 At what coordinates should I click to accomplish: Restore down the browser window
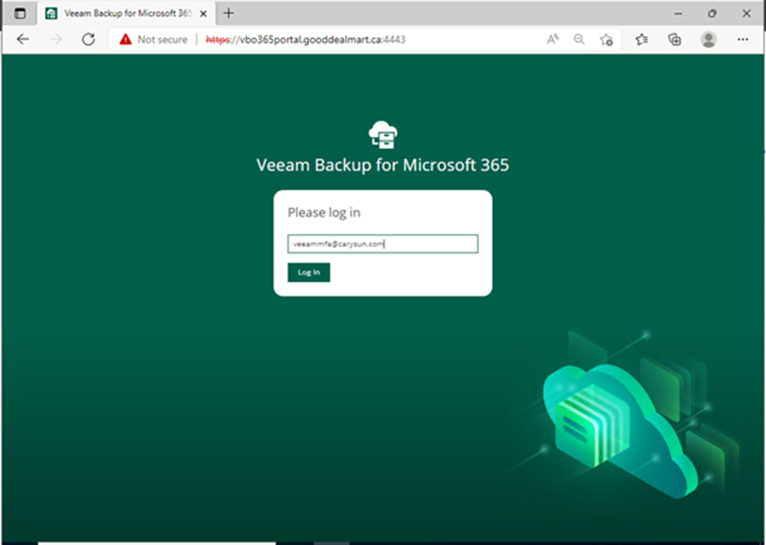(x=712, y=14)
